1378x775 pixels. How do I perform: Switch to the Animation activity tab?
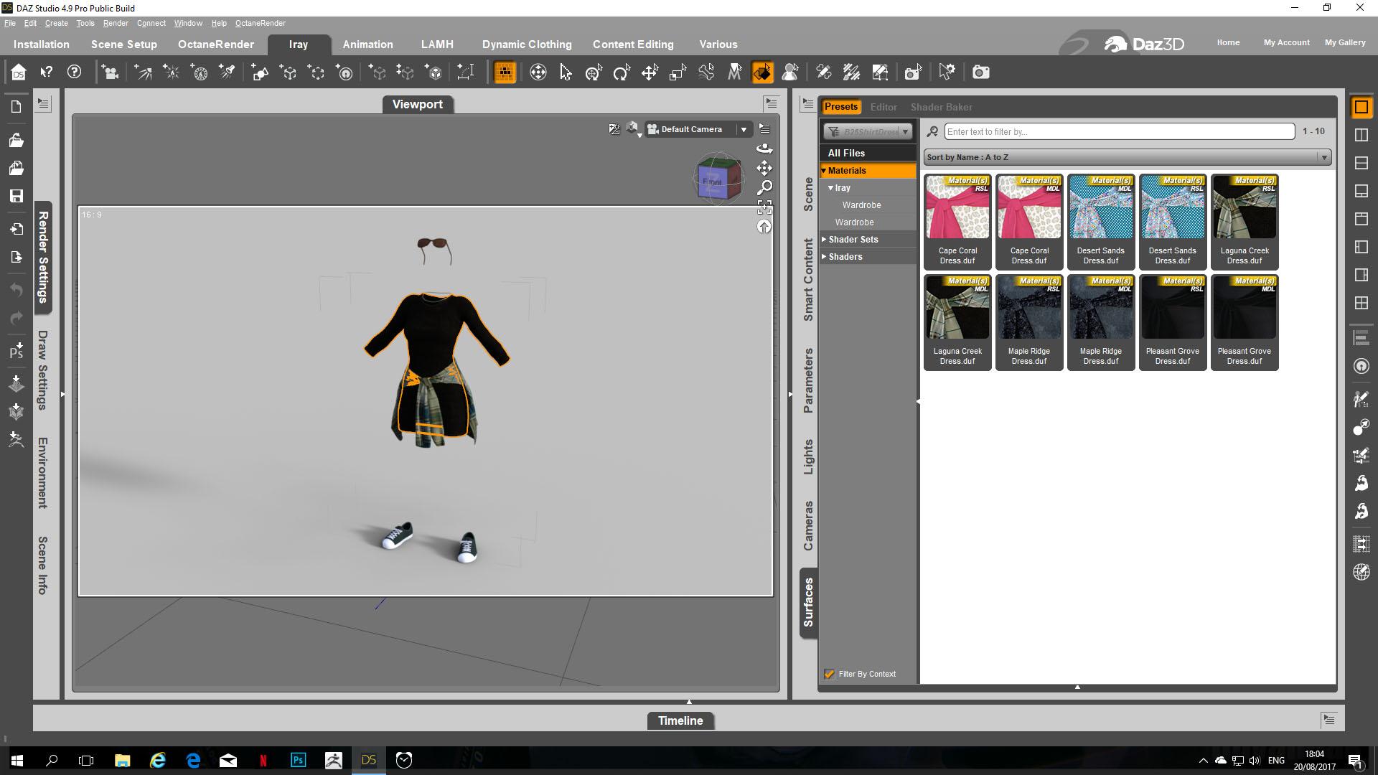point(367,44)
